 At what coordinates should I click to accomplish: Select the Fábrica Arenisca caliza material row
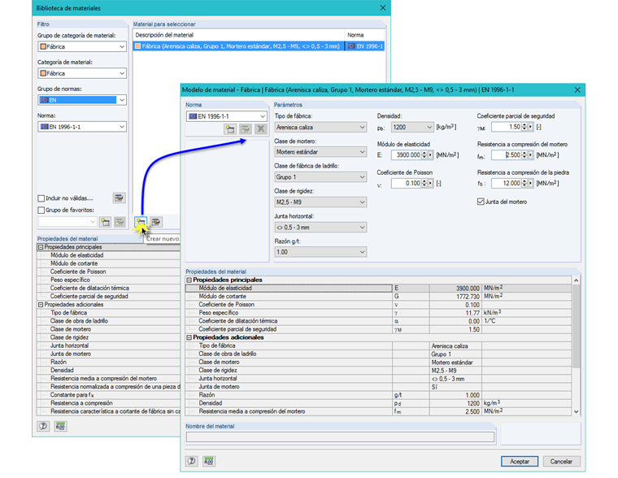[259, 46]
